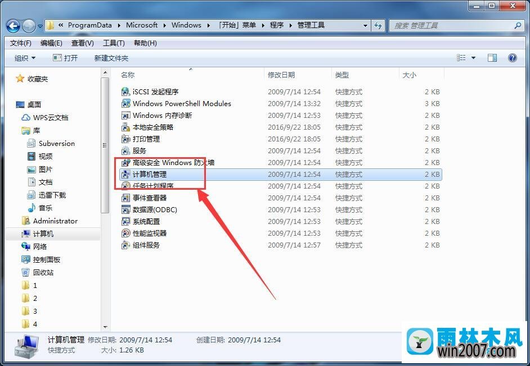Open the 组织 dropdown menu
Image resolution: width=530 pixels, height=366 pixels.
pos(25,58)
